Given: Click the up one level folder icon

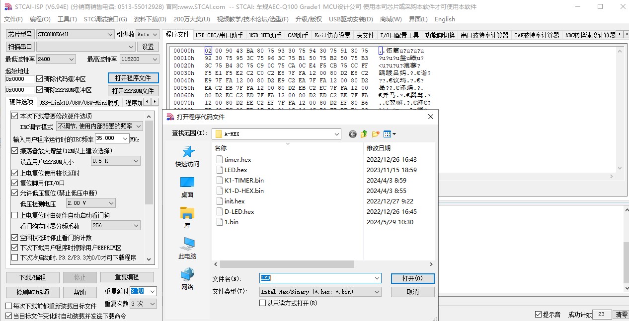Looking at the screenshot, I should [364, 134].
